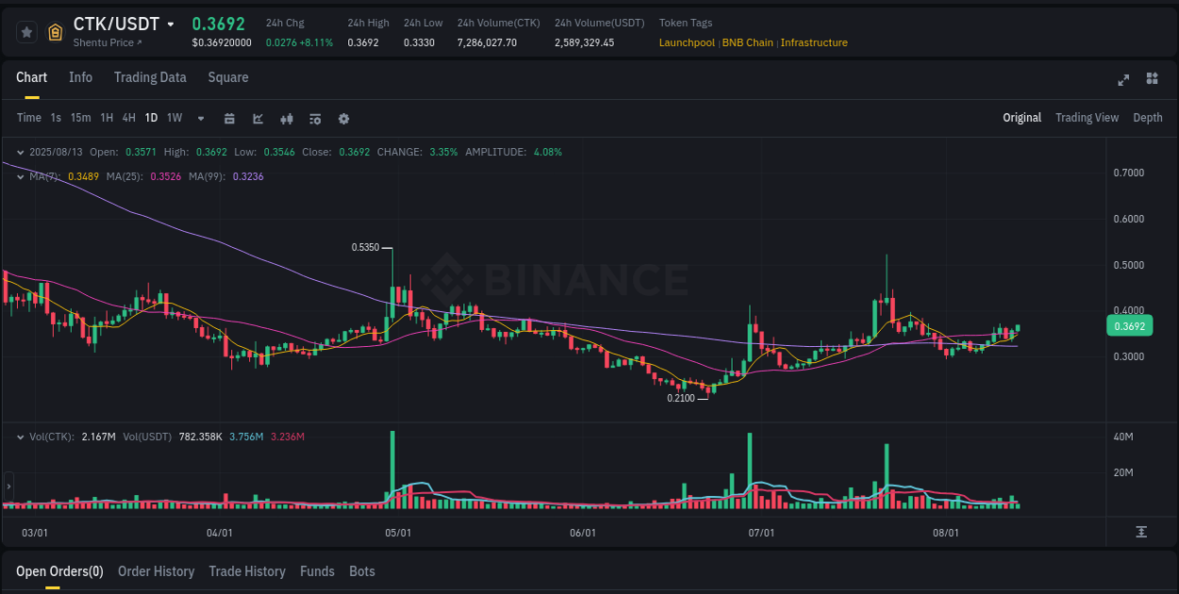This screenshot has height=594, width=1179.
Task: Follow the Shentu Price link
Action: tap(108, 42)
